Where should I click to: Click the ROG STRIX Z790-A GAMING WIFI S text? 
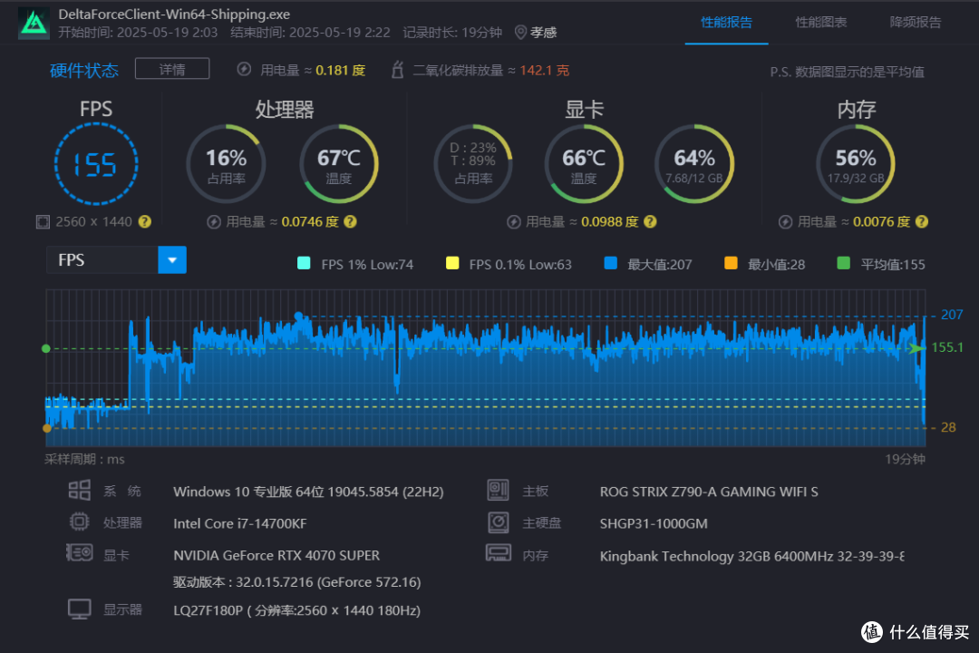pyautogui.click(x=709, y=492)
